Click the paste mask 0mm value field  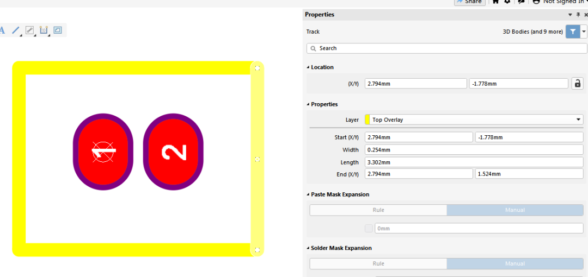479,228
